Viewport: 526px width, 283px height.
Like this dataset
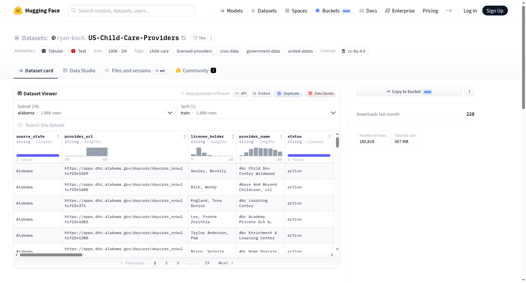(199, 38)
